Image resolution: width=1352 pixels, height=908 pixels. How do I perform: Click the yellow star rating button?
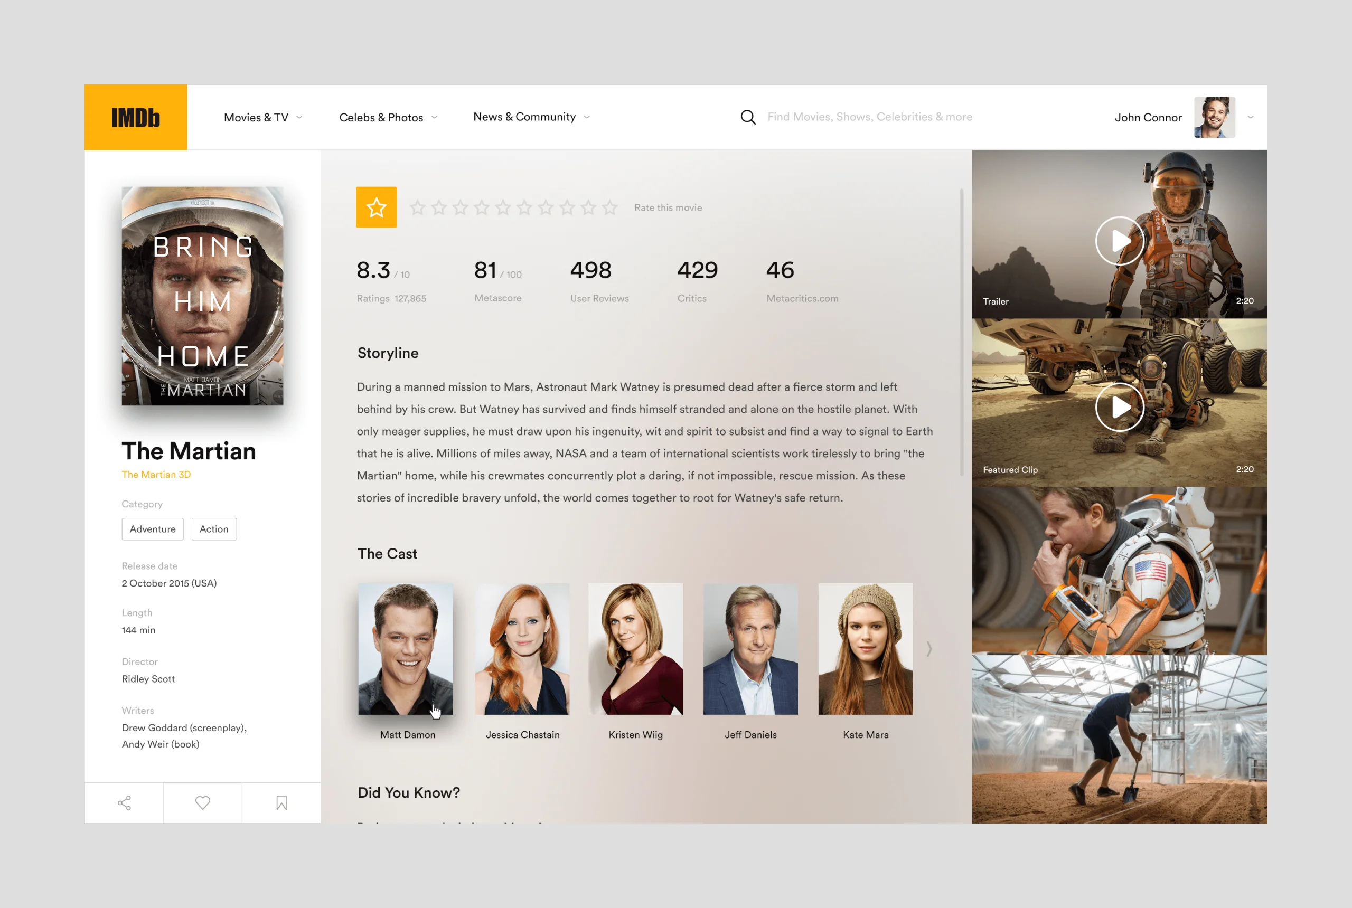point(377,207)
